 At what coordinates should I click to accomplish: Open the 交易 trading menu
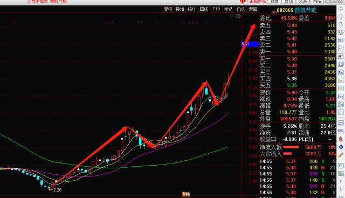(303, 2)
